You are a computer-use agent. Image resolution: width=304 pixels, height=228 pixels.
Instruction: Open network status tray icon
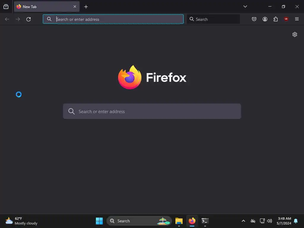(x=262, y=221)
